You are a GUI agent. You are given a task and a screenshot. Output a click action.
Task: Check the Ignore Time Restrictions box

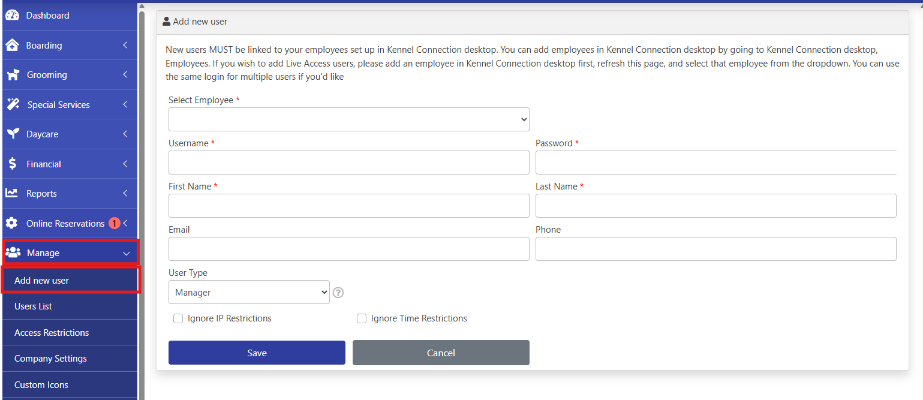point(362,318)
